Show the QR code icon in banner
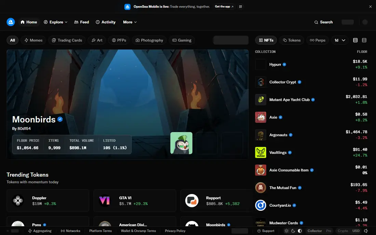 (241, 6)
